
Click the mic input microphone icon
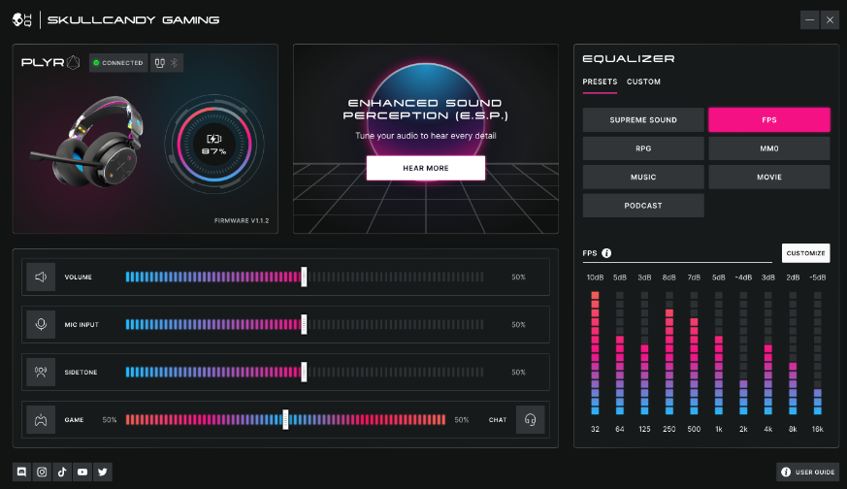coord(41,325)
